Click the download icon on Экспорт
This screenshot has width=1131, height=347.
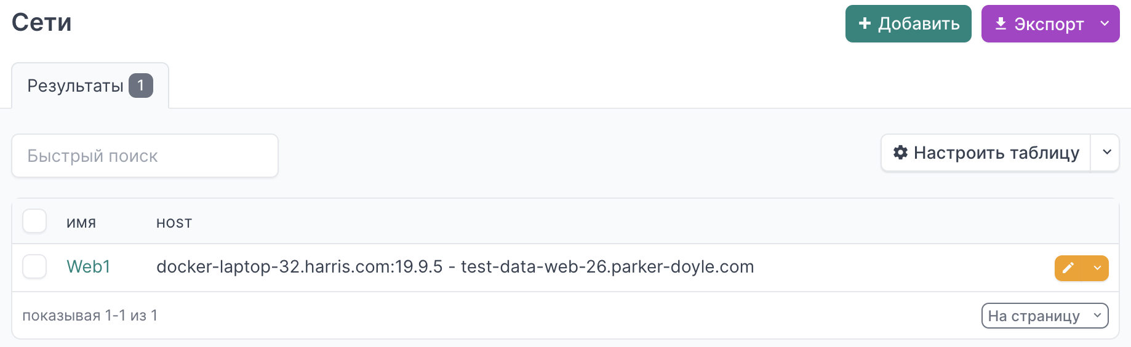[x=1001, y=23]
